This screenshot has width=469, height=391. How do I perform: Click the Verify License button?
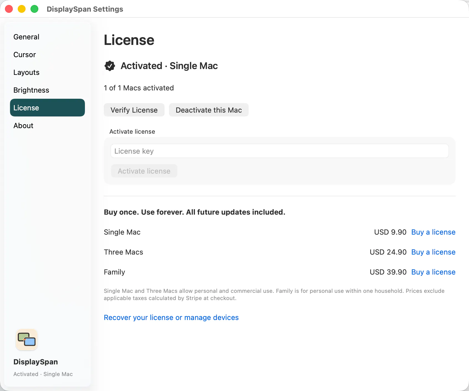coord(134,110)
